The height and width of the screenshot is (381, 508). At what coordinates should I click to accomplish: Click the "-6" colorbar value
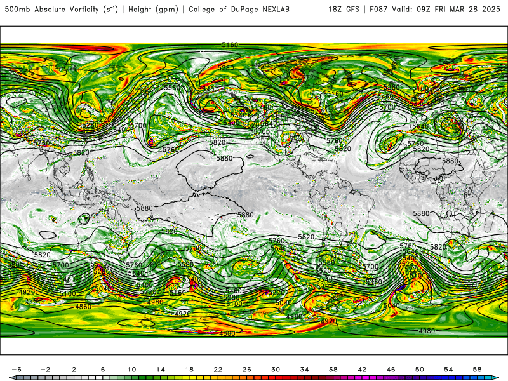[17, 370]
